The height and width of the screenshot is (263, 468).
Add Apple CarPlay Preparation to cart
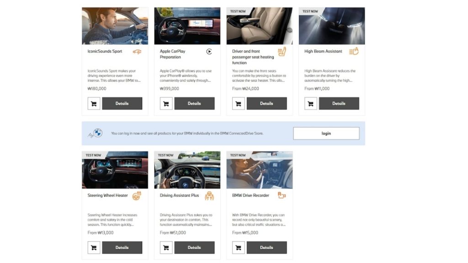click(166, 104)
